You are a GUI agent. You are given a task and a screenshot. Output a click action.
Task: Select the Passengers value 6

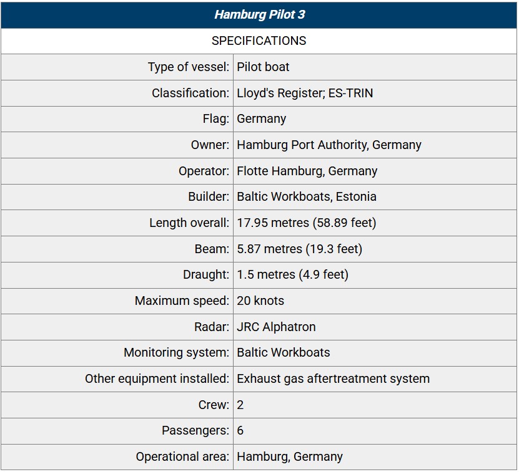pos(240,431)
